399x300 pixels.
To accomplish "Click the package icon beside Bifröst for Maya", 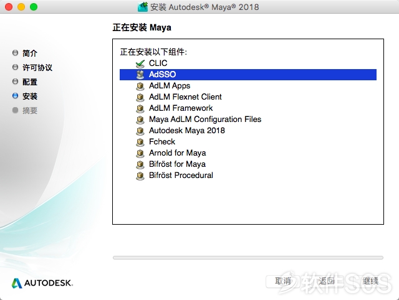I will tap(140, 164).
